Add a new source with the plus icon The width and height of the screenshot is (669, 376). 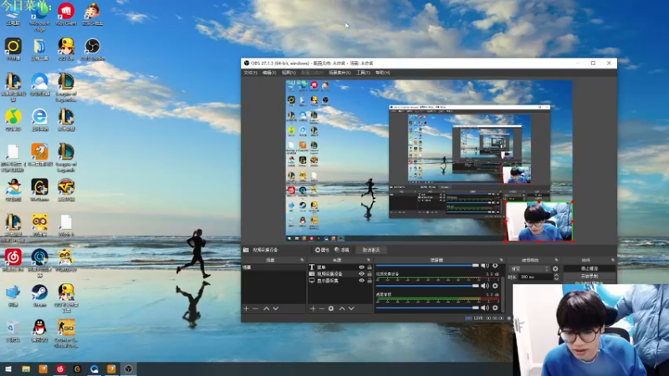(x=313, y=308)
